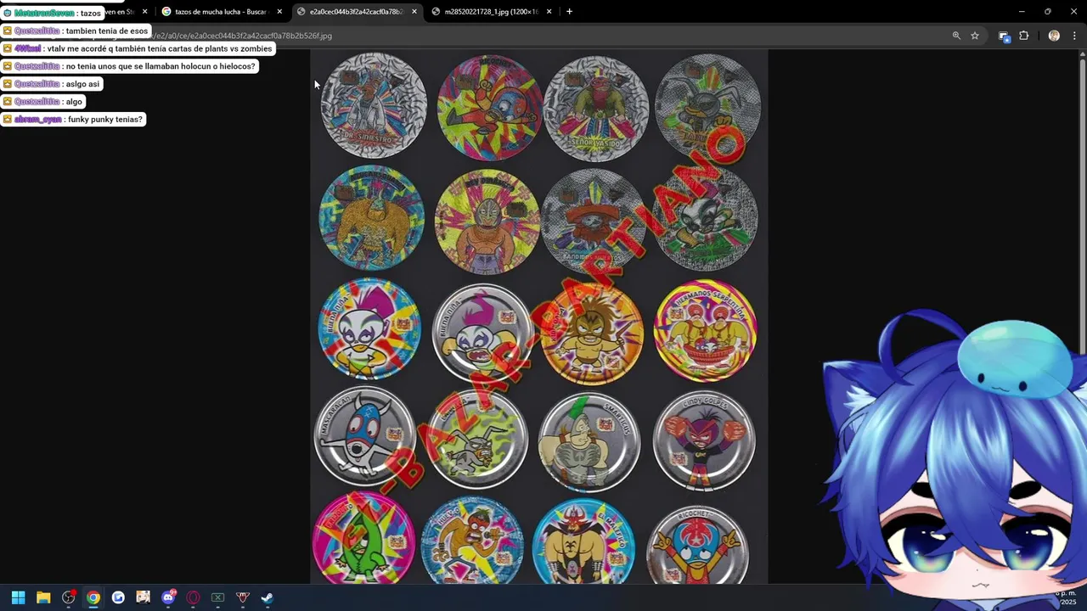This screenshot has height=611, width=1087.
Task: Click the address bar URL ending in 526f.jpg
Action: point(243,36)
